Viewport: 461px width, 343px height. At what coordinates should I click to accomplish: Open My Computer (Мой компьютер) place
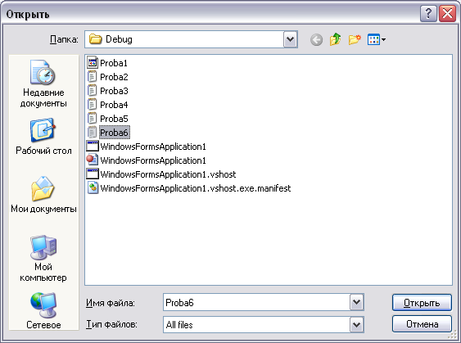click(x=43, y=259)
